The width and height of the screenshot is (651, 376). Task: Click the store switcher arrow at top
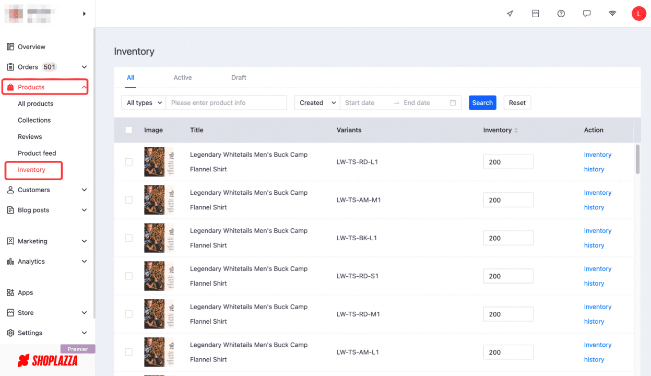coord(85,14)
